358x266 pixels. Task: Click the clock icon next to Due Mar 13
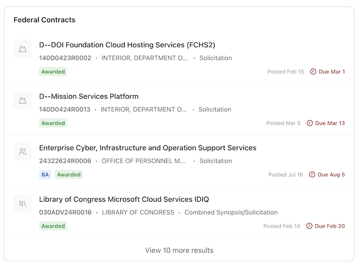(x=309, y=123)
